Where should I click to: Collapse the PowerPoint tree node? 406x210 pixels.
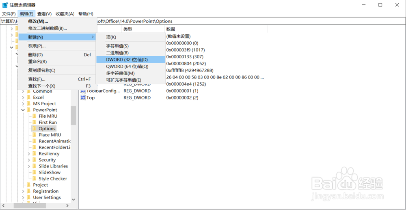click(x=23, y=110)
